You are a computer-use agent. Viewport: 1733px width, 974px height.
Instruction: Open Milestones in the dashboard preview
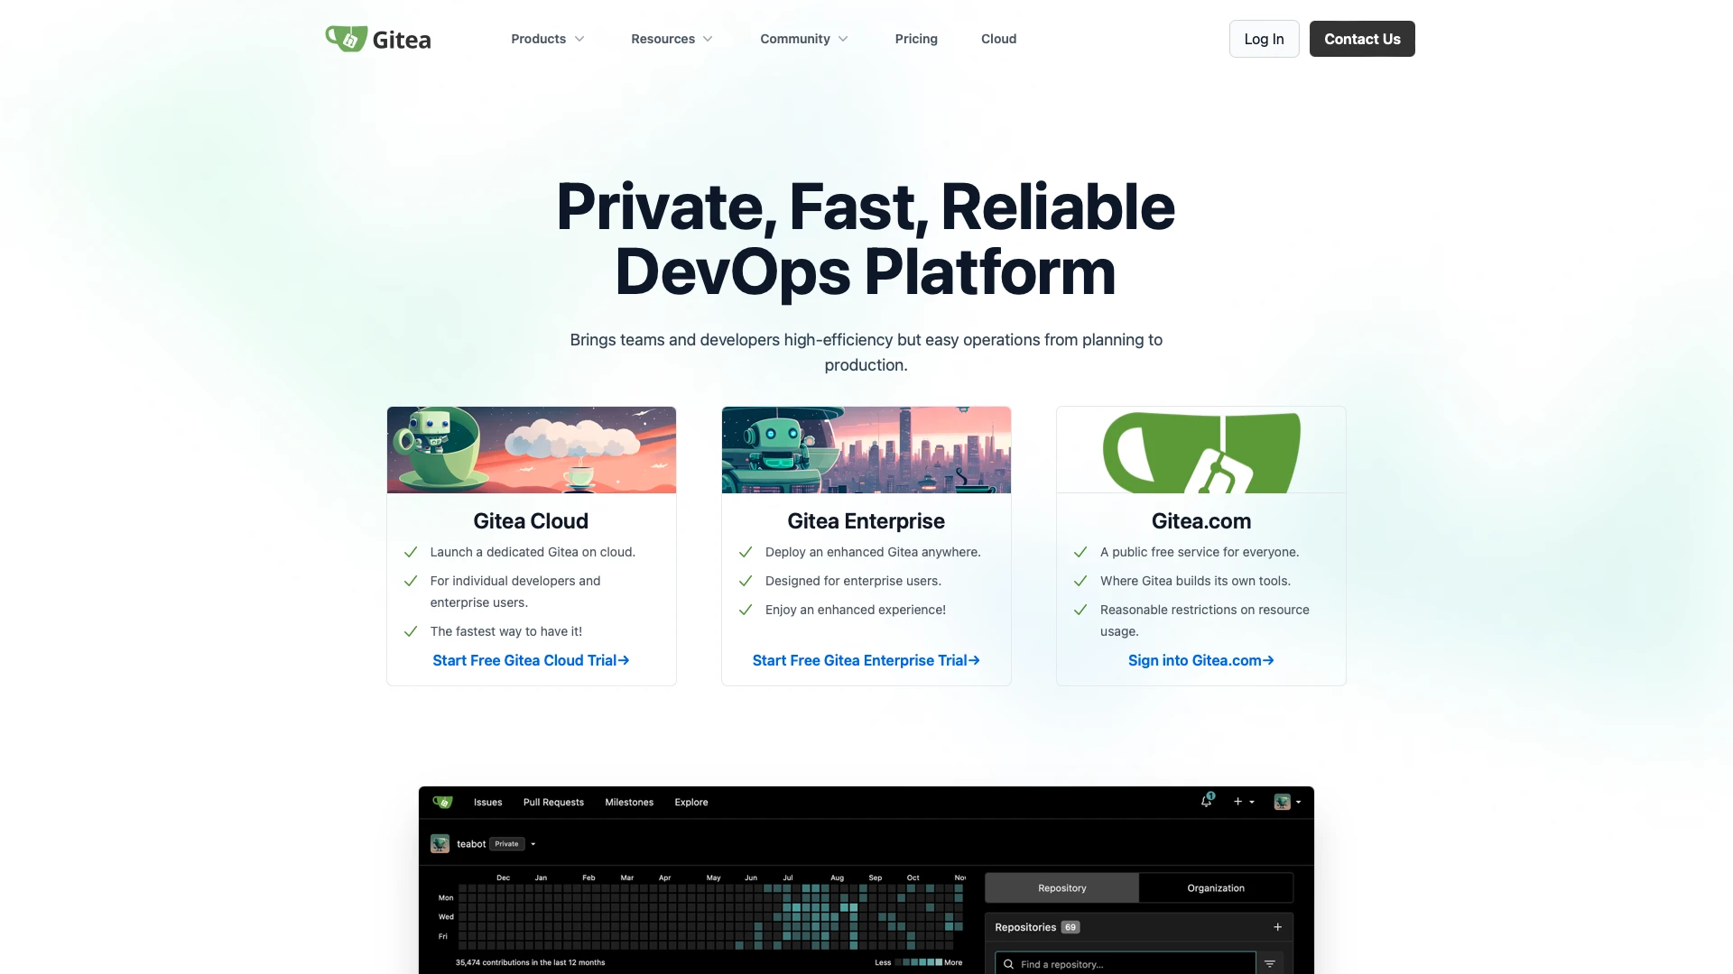(x=629, y=802)
